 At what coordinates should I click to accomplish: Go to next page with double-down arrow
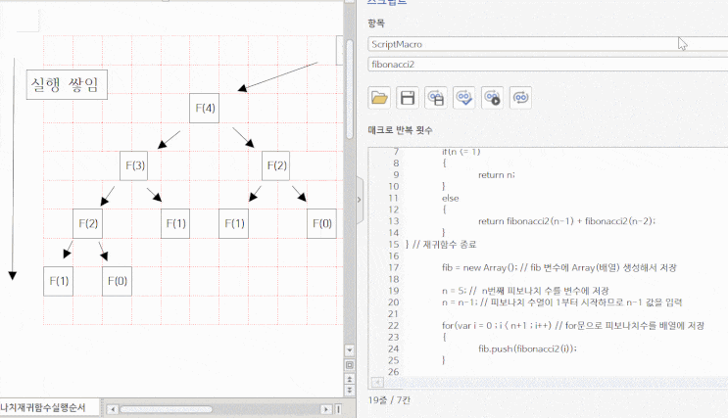(350, 391)
